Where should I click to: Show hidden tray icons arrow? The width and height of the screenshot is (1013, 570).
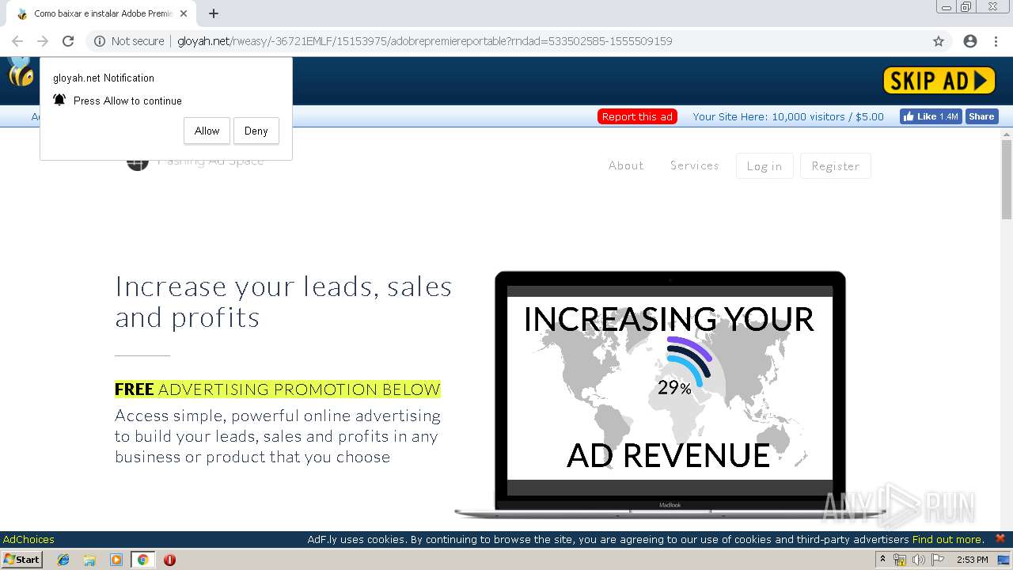click(882, 560)
